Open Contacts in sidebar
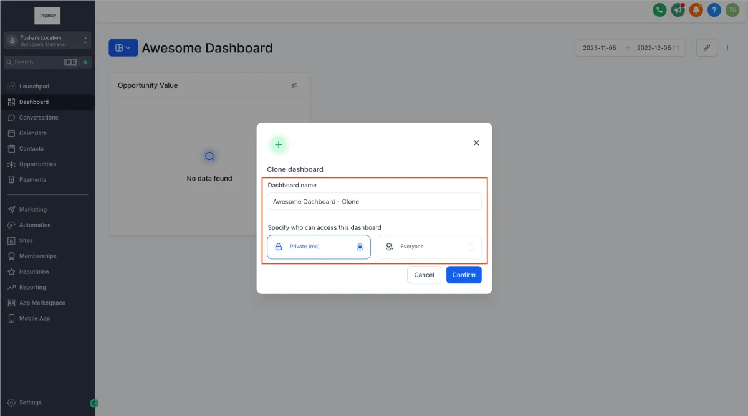Screen dimensions: 748x416 pyautogui.click(x=47, y=149)
